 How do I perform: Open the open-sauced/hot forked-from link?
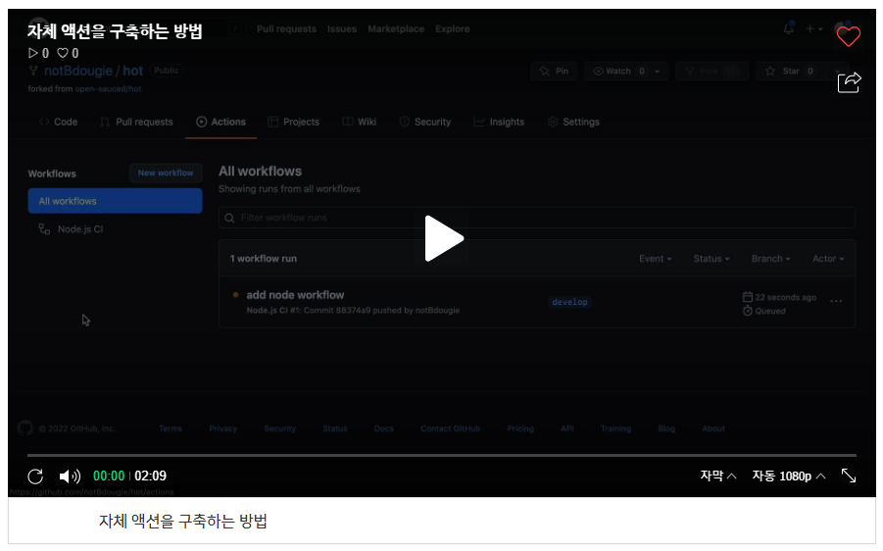click(108, 89)
